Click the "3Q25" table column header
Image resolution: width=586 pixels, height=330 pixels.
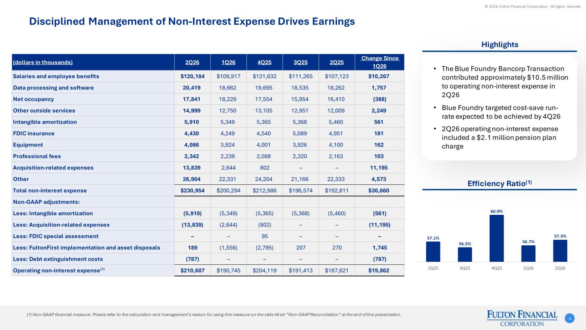[301, 62]
